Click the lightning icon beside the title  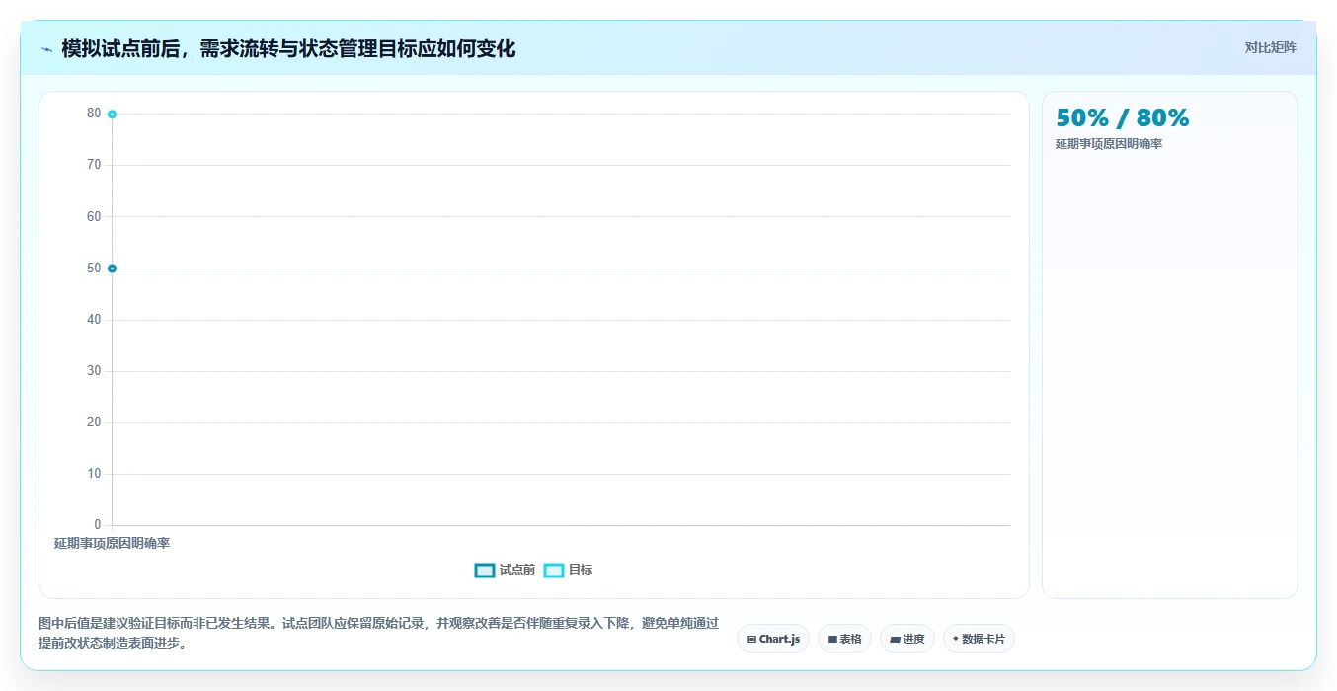coord(46,49)
